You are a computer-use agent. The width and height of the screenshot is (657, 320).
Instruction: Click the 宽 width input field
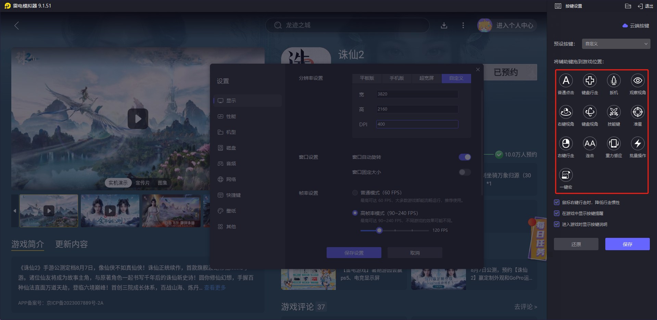tap(417, 94)
